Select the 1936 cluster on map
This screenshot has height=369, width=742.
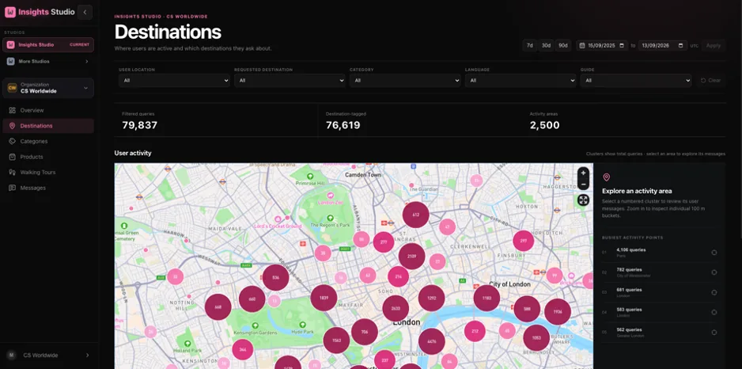pyautogui.click(x=558, y=312)
